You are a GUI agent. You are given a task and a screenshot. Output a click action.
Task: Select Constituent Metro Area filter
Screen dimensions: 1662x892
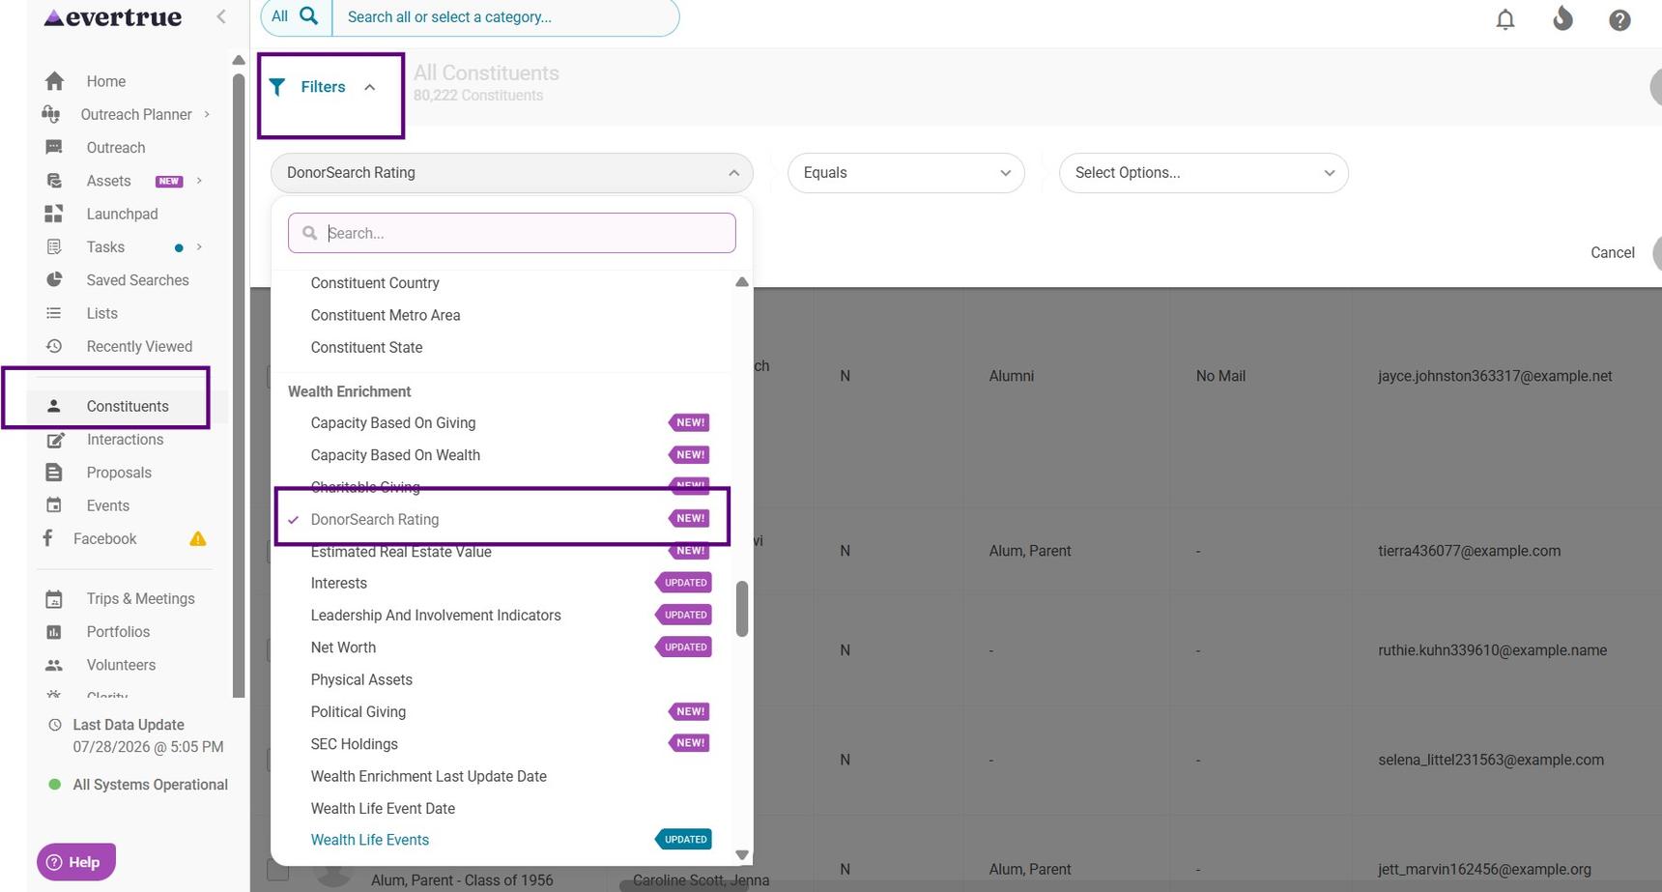[386, 315]
